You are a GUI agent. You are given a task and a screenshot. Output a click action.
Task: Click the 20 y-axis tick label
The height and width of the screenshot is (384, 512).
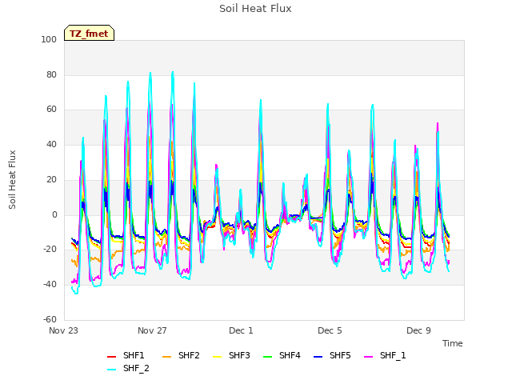pyautogui.click(x=51, y=179)
